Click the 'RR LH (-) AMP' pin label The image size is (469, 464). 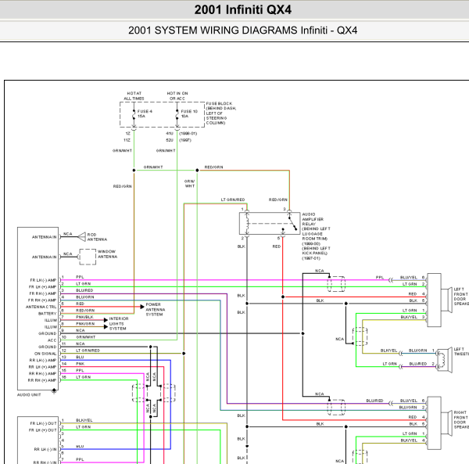click(x=43, y=360)
